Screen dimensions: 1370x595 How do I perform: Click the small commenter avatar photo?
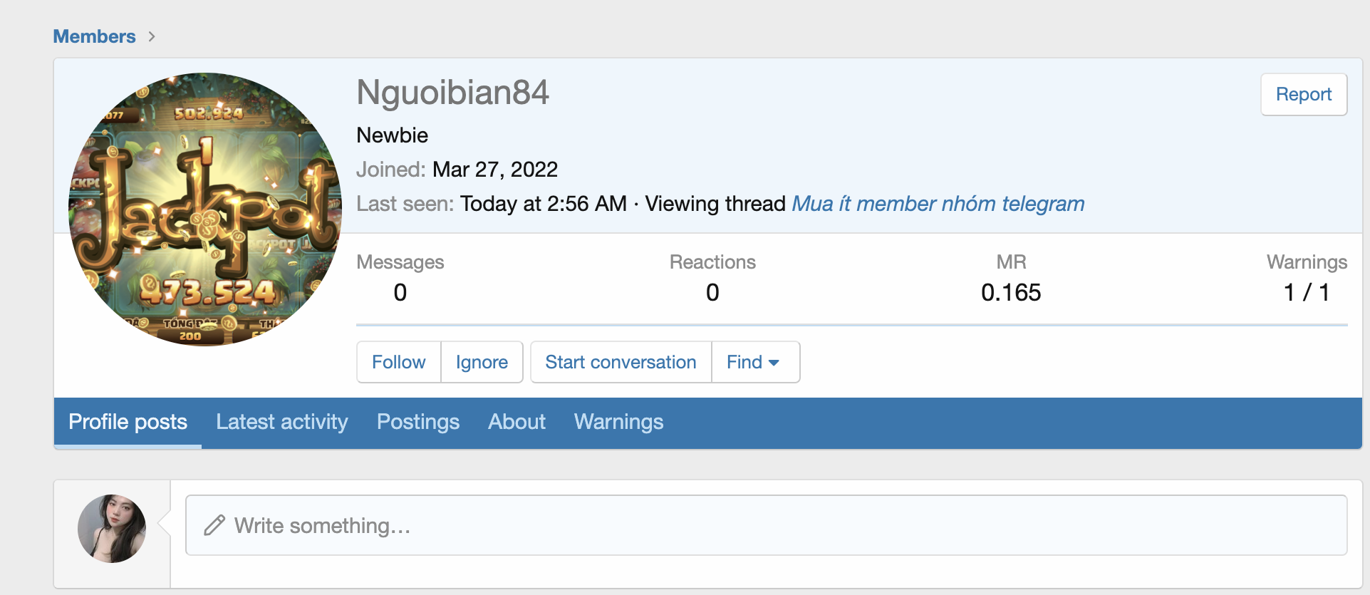coord(112,529)
